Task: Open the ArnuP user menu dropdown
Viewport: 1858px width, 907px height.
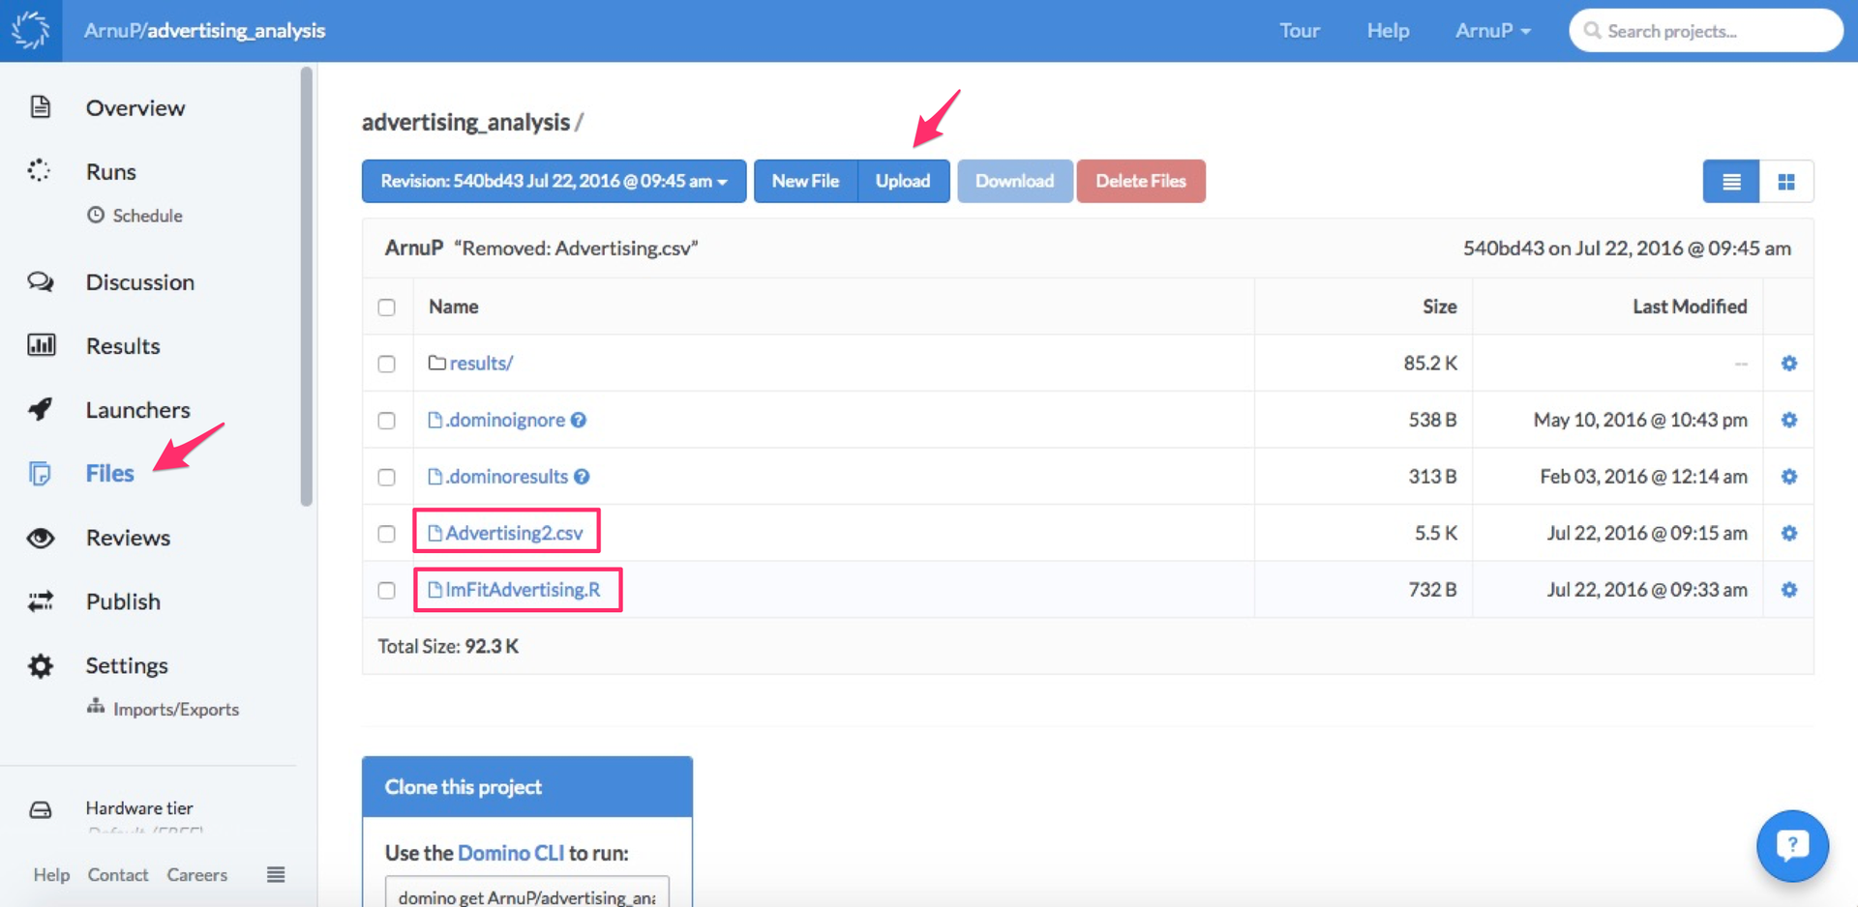Action: 1492,30
